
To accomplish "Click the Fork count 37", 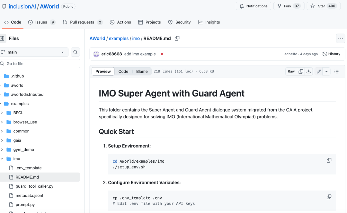I will [x=297, y=6].
